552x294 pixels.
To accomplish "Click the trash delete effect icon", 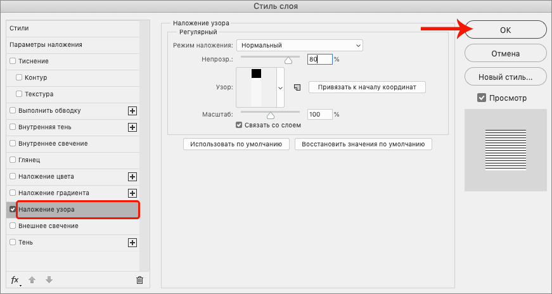I will [140, 279].
